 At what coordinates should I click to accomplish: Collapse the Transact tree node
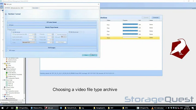click(x=3, y=89)
